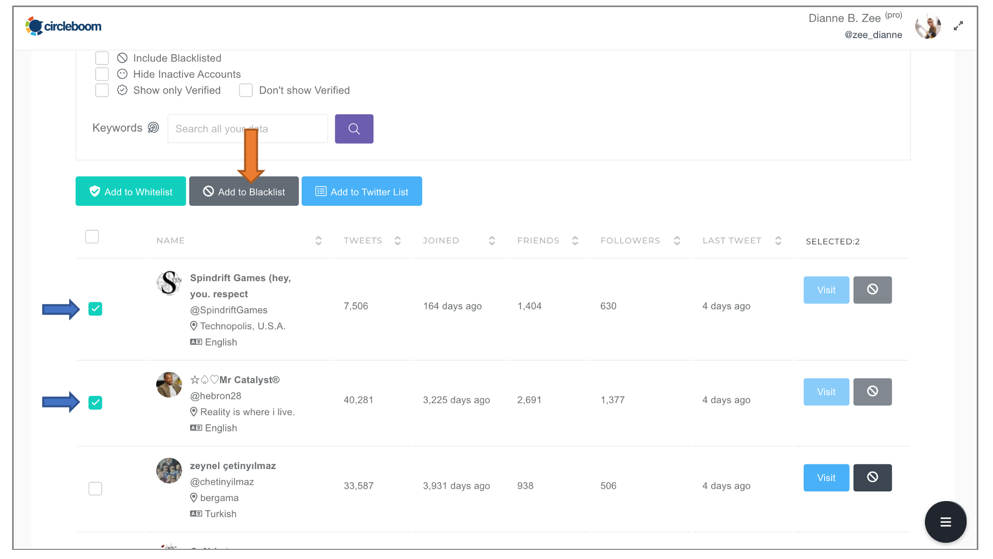Click the 630 followers cell
Viewport: 993px width, 559px height.
[608, 306]
